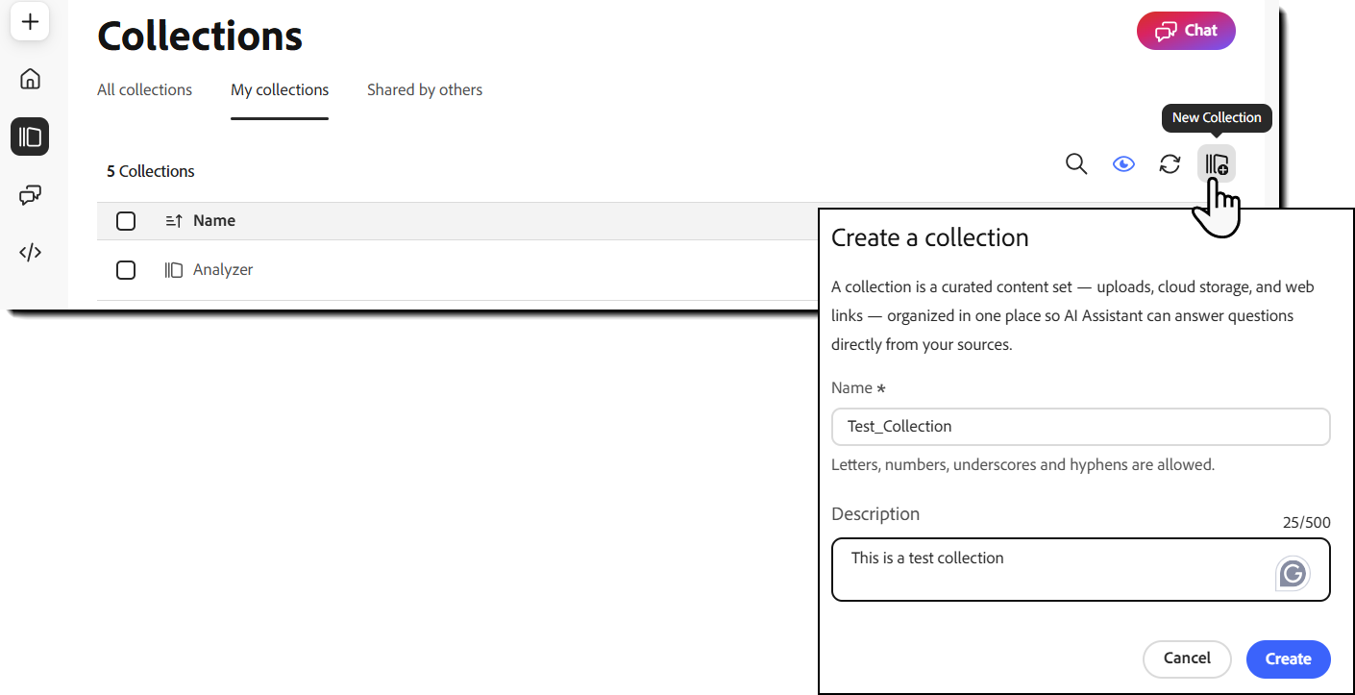
Task: Click the 25/500 character counter
Action: pos(1307,523)
